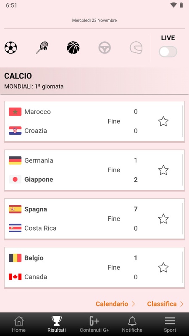Open the Germania vs Giappone match details
Viewport: 189px width, 336px height.
click(x=94, y=170)
